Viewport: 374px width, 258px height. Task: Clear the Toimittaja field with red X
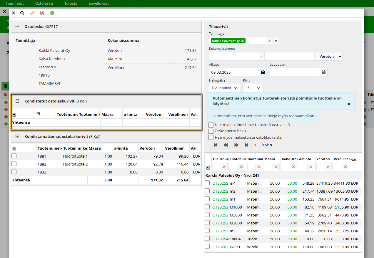269,41
